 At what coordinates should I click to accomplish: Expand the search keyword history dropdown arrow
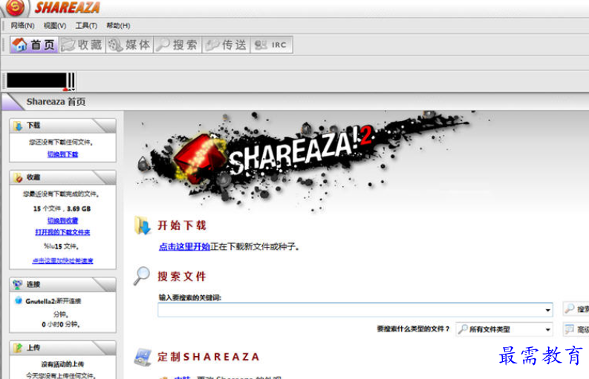click(547, 310)
